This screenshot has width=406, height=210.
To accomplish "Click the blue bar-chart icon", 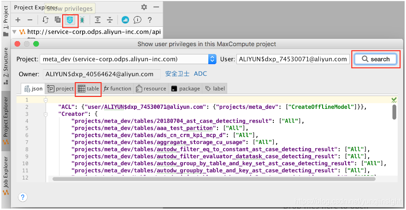I will pyautogui.click(x=125, y=20).
